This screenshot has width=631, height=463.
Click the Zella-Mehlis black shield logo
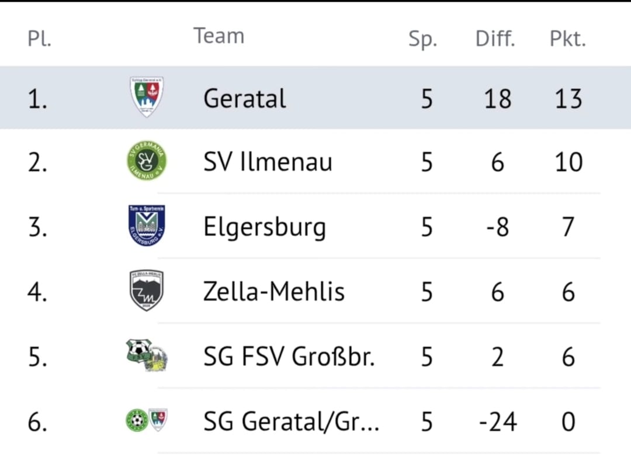[147, 291]
